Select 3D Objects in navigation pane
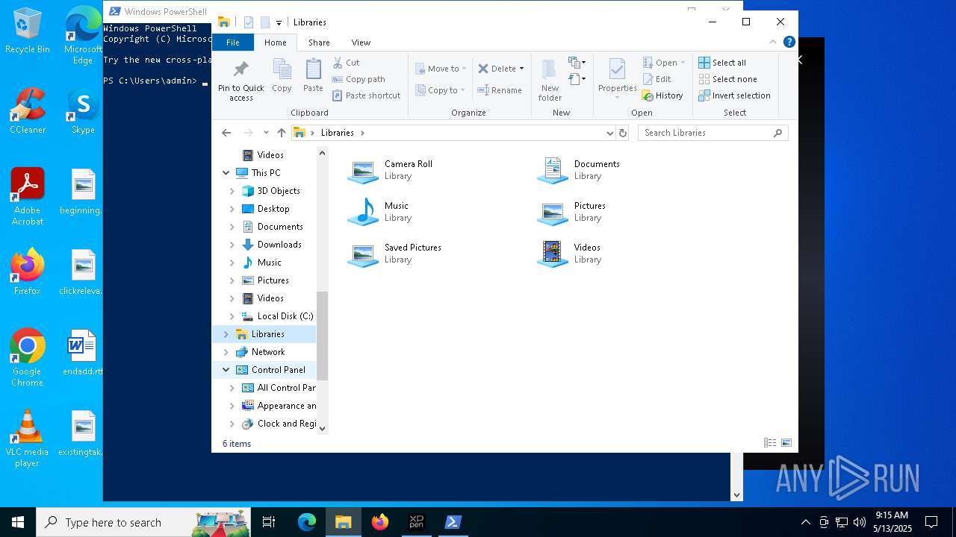Viewport: 956px width, 537px height. (x=270, y=191)
